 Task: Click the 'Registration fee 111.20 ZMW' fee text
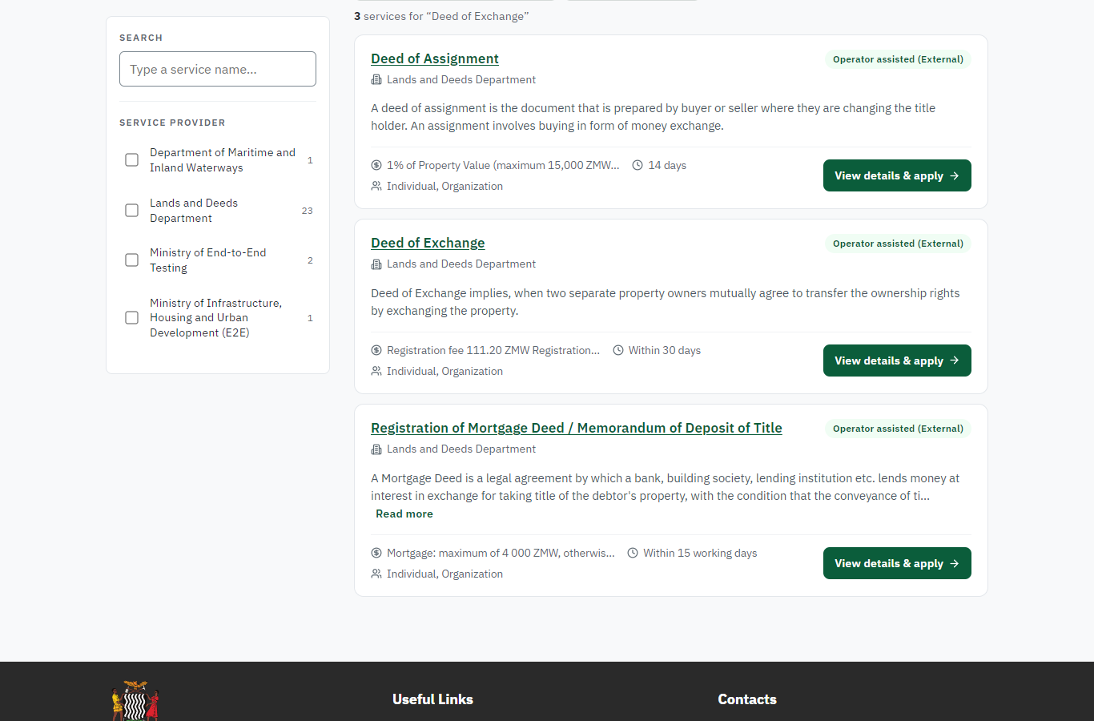493,351
